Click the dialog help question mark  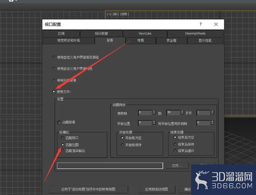(201, 24)
